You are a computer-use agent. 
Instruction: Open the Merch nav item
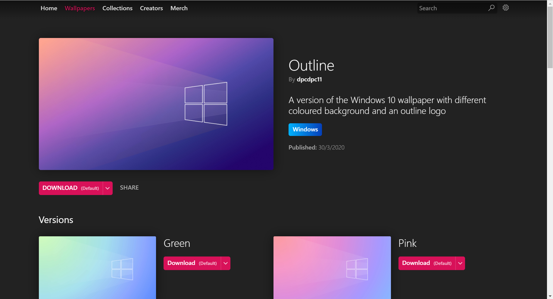(x=179, y=8)
